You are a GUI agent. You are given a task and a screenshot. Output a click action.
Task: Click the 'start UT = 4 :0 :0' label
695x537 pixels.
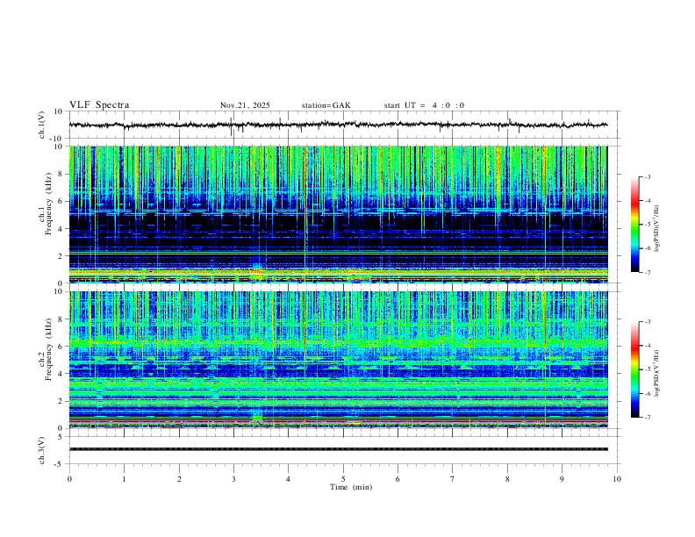pyautogui.click(x=424, y=105)
